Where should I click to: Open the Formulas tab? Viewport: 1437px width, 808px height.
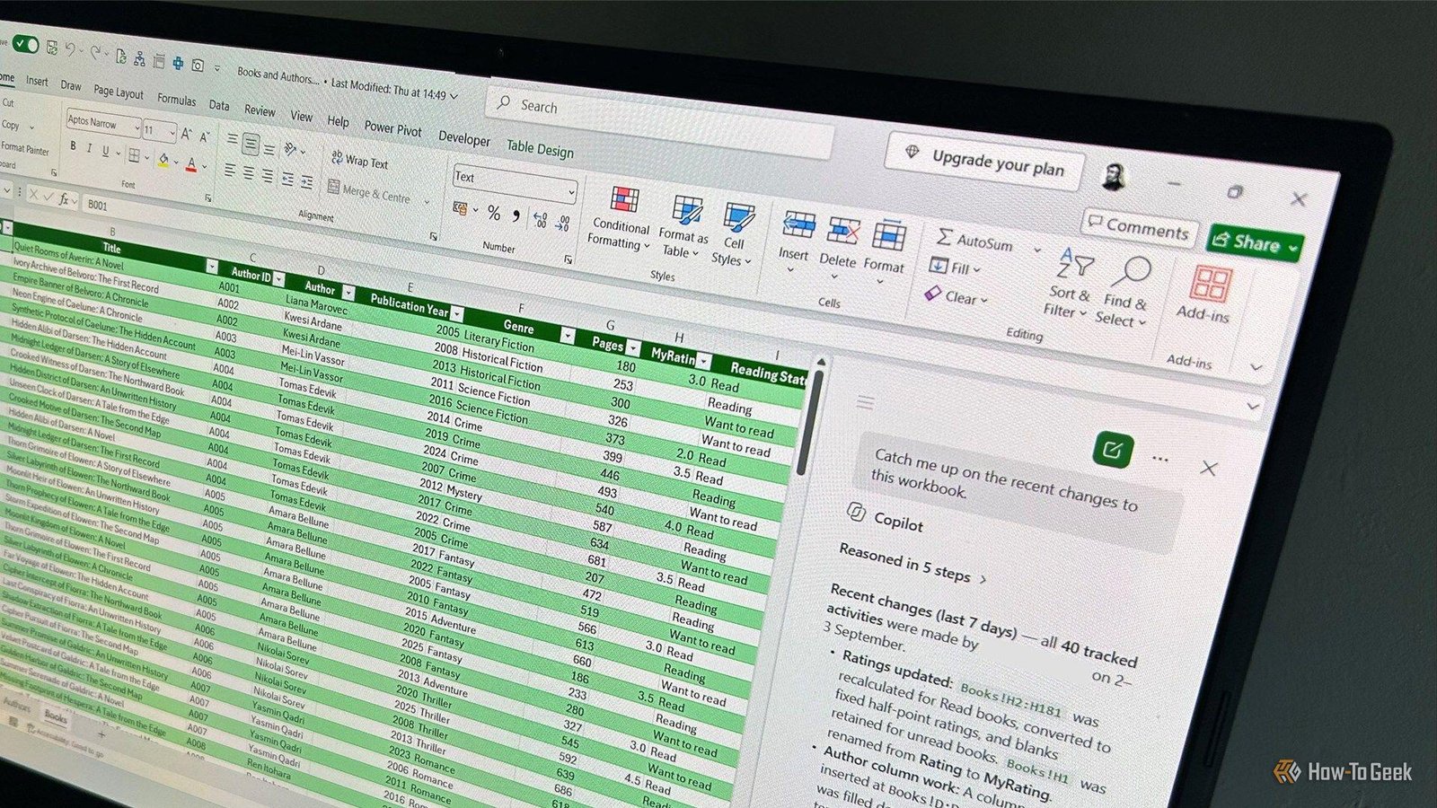[x=176, y=100]
